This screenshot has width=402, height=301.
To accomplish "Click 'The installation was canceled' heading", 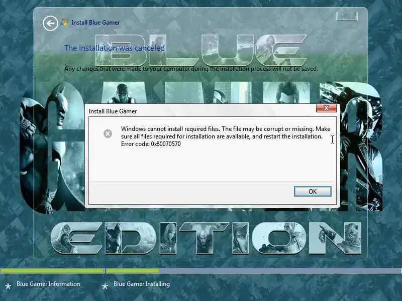I will [x=115, y=48].
